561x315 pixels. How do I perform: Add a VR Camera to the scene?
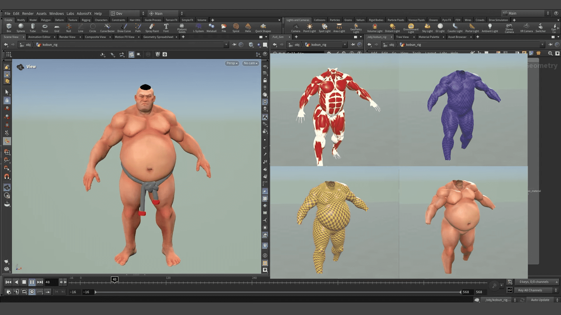(x=527, y=28)
